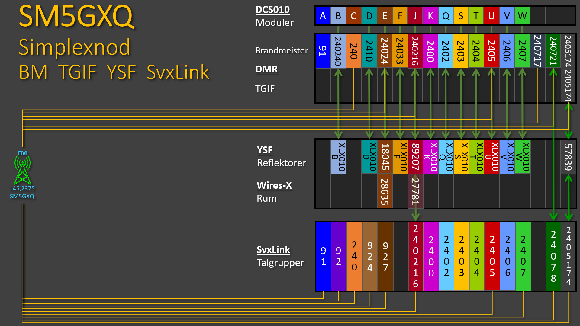Click the Brandmeister row label
The width and height of the screenshot is (580, 326).
282,50
